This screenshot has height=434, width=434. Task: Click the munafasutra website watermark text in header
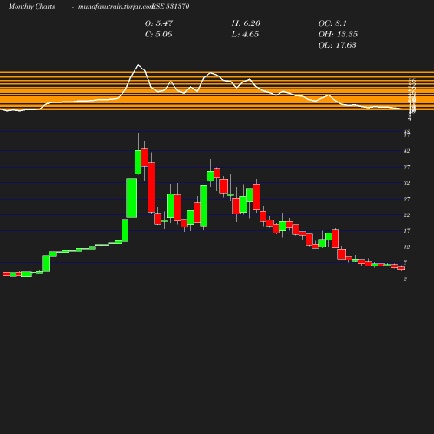(x=115, y=7)
